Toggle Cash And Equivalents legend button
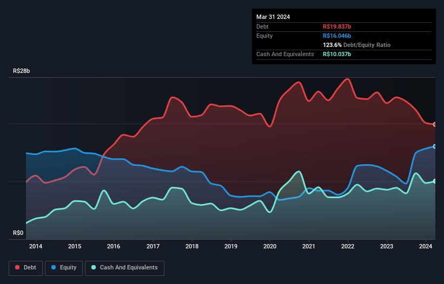This screenshot has height=284, width=444. (x=124, y=268)
